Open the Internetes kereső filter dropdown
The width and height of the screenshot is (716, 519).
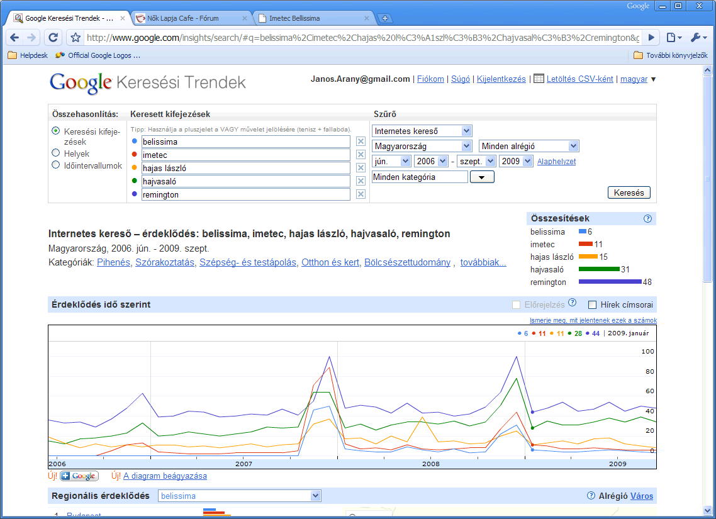click(422, 131)
